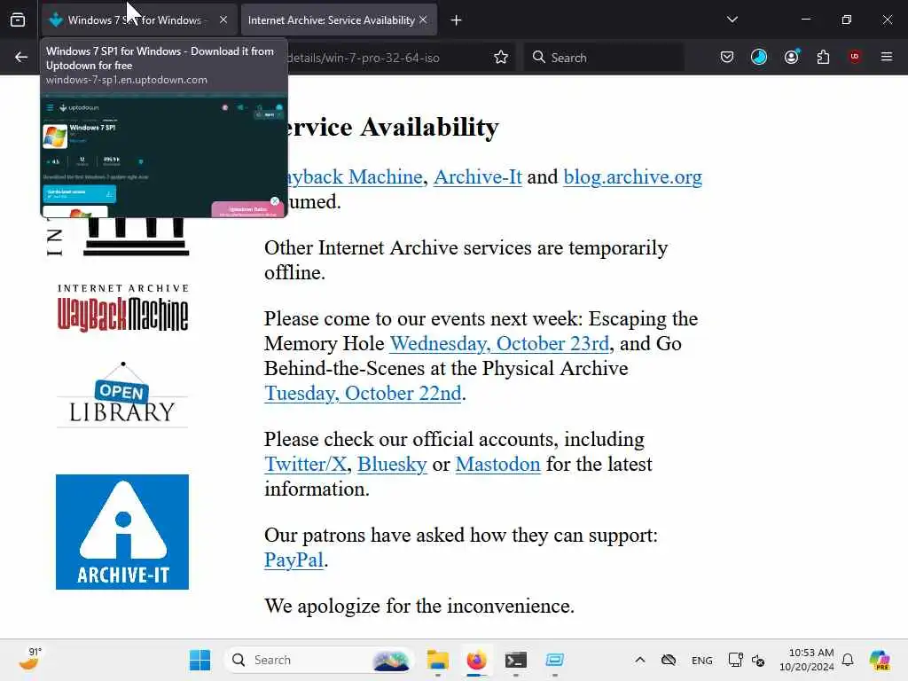Open the blog.archive.org link

pyautogui.click(x=632, y=176)
